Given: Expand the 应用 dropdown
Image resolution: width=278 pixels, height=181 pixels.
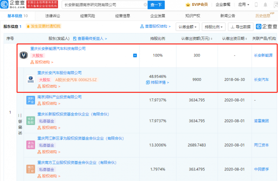Looking at the screenshot, I should point(244,4).
